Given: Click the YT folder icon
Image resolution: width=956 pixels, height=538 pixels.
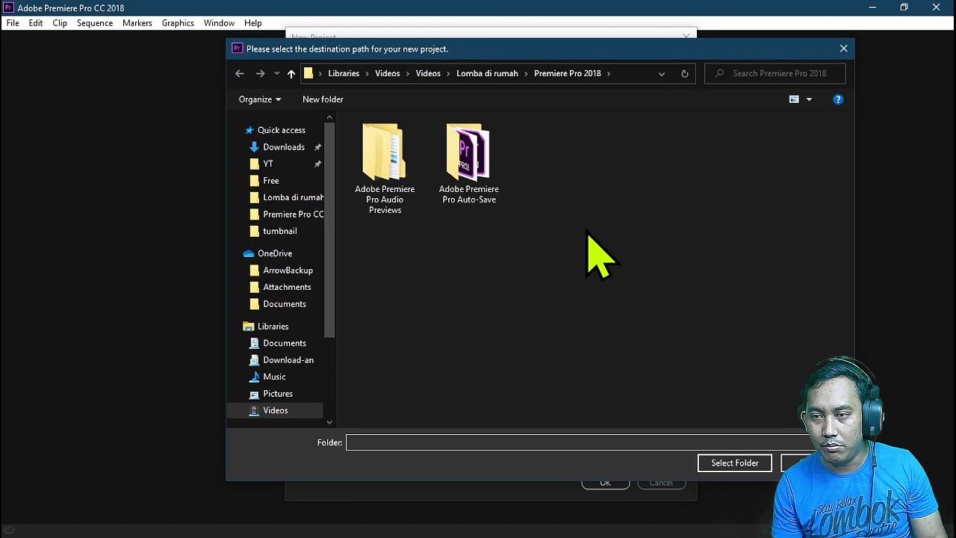Looking at the screenshot, I should (x=255, y=164).
